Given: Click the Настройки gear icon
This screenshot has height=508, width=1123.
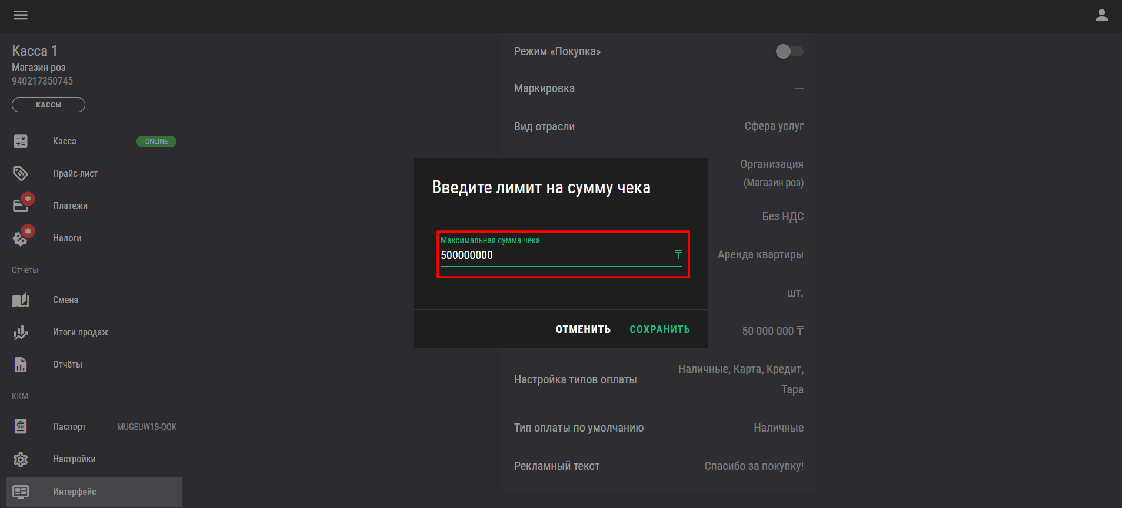Looking at the screenshot, I should pyautogui.click(x=21, y=459).
